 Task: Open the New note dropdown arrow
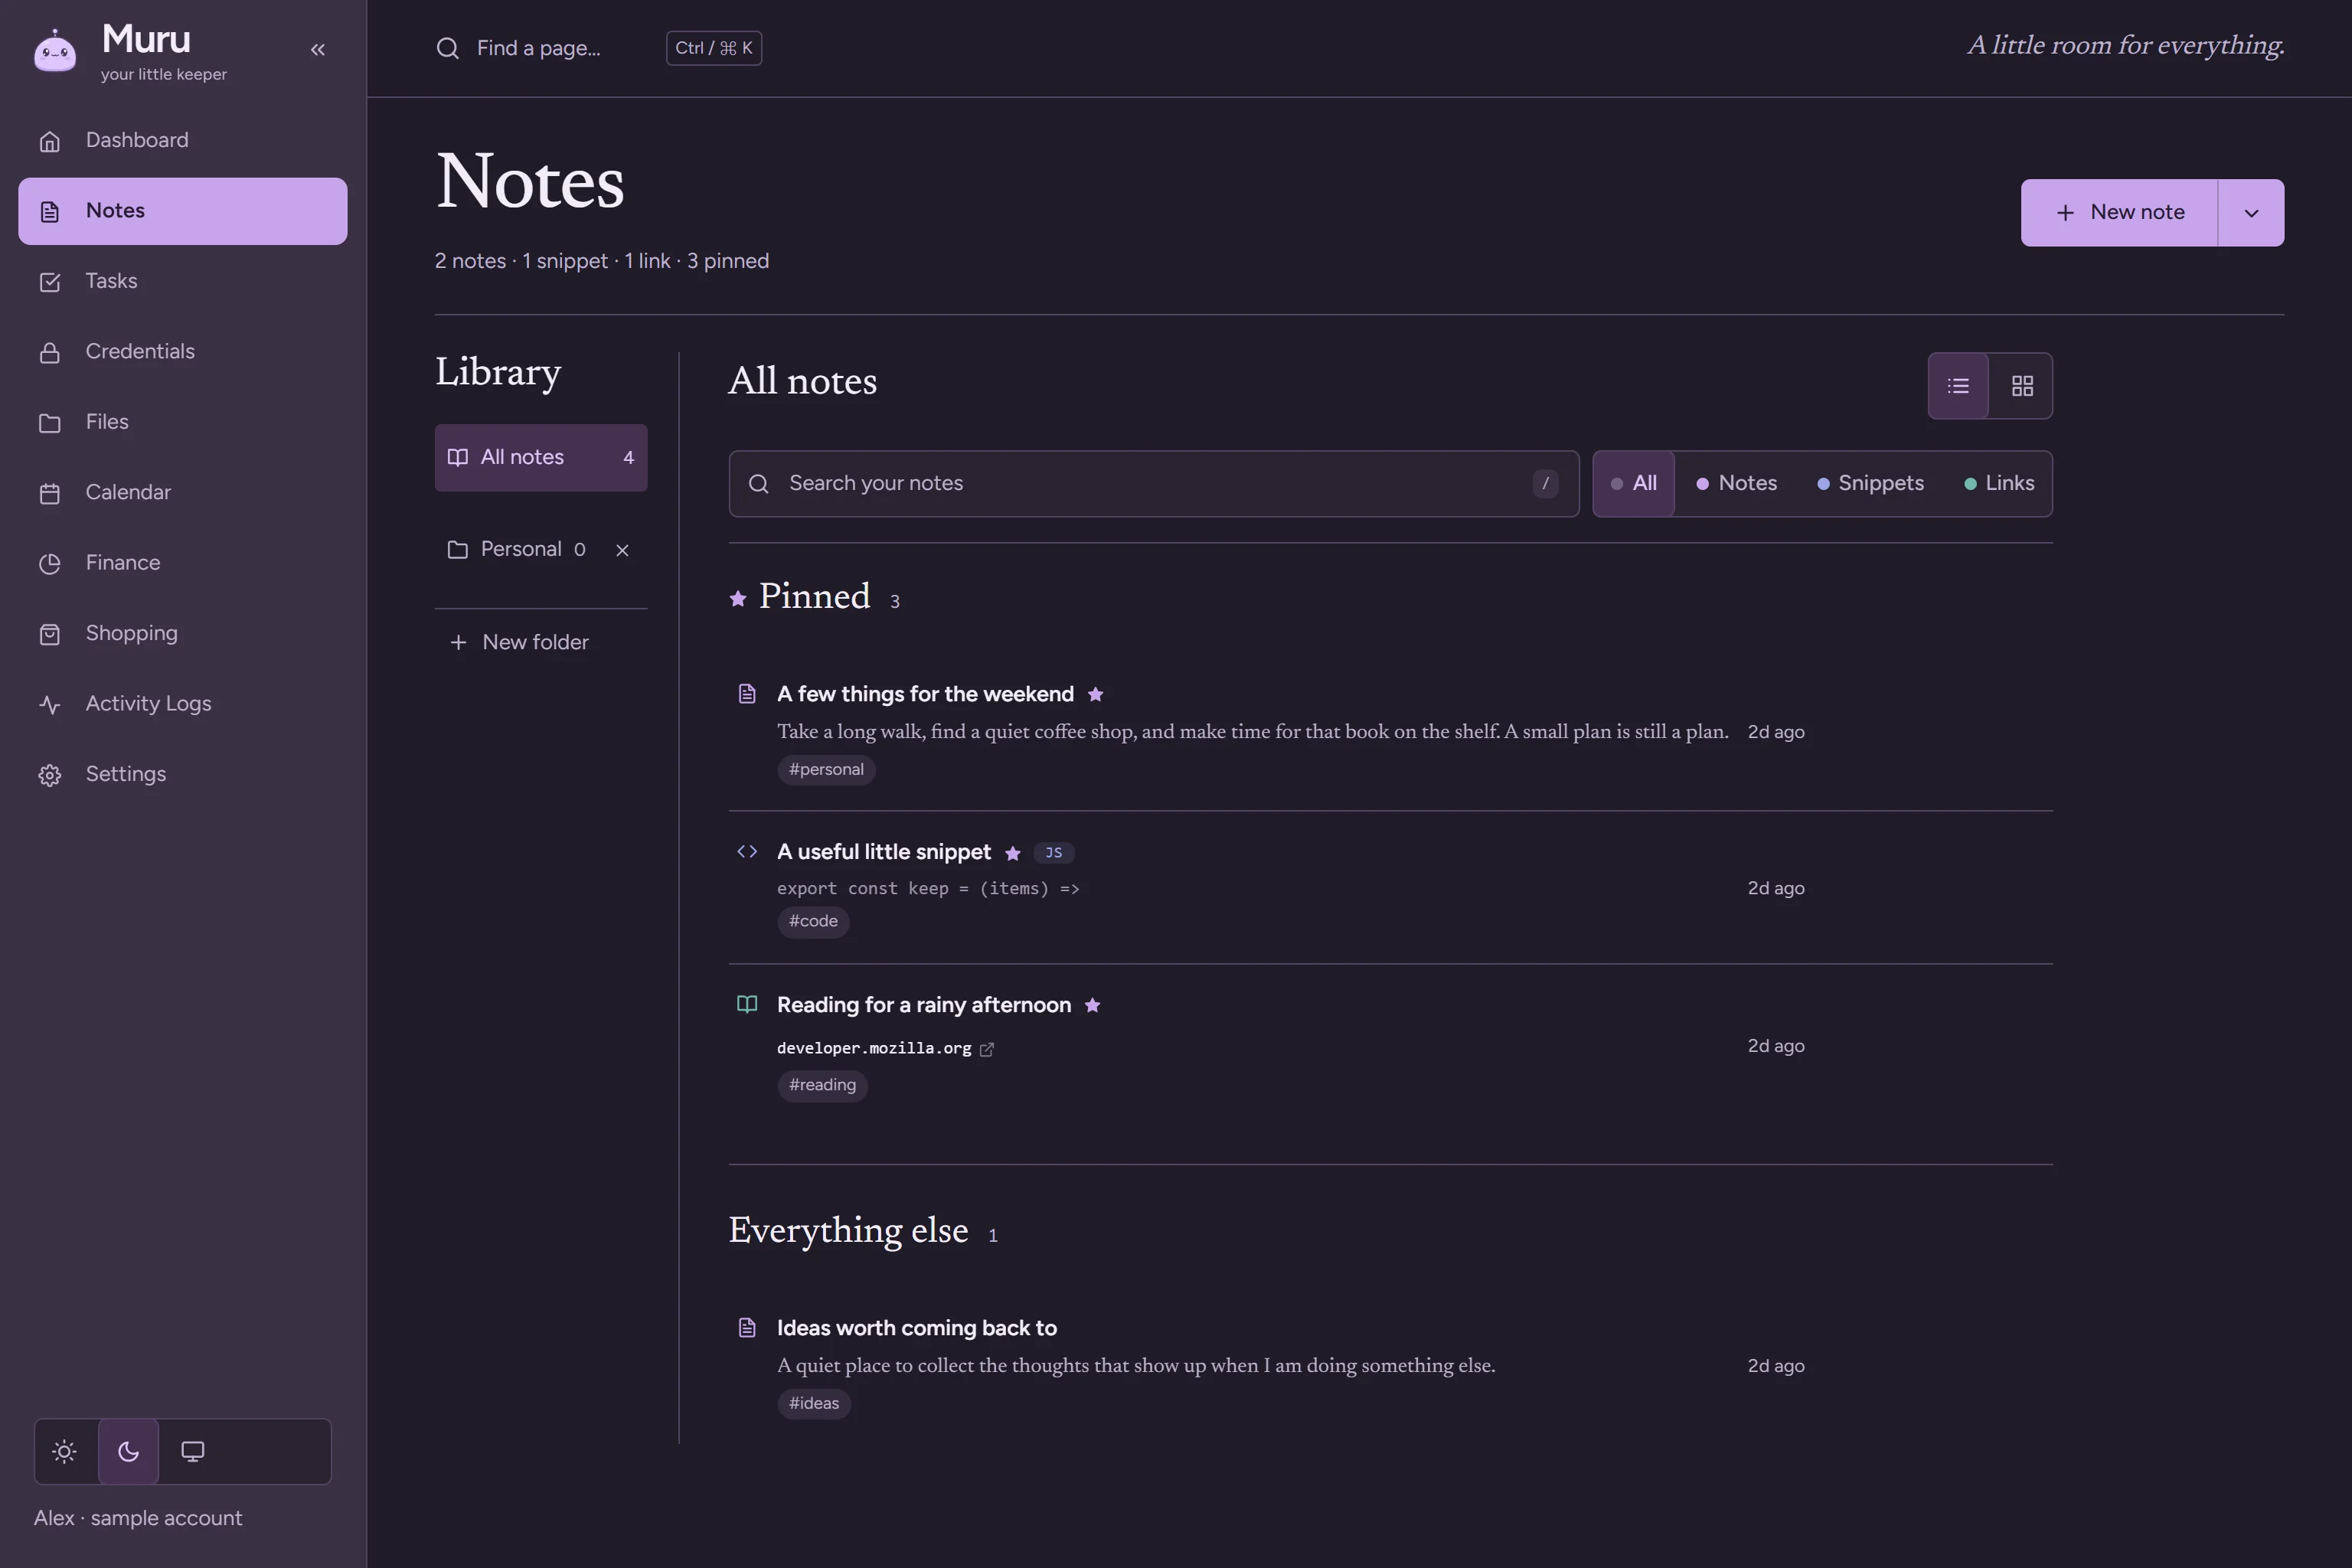(x=2252, y=213)
